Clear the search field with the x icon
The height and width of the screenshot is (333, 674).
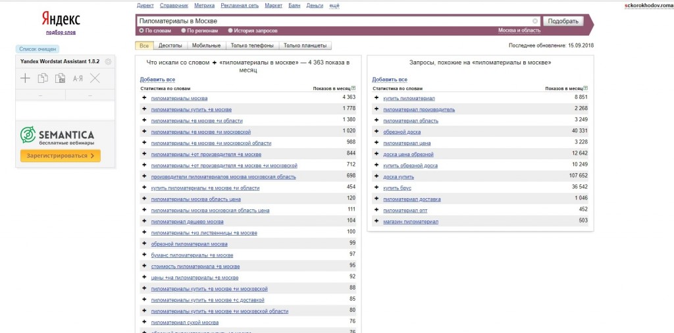click(x=535, y=21)
